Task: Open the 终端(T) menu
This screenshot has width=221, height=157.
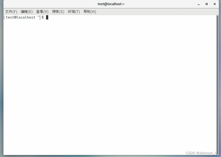Action: click(74, 11)
